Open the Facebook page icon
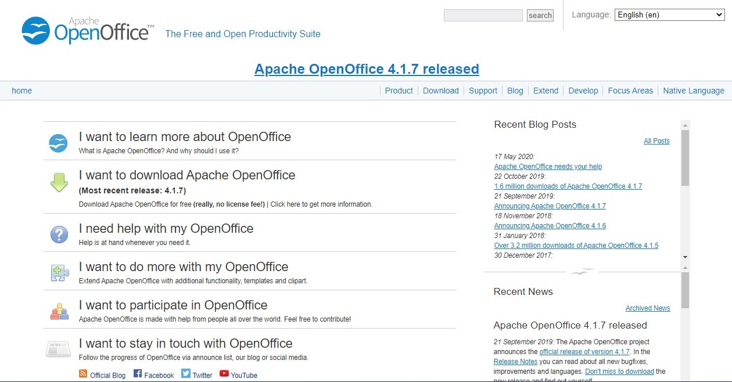The height and width of the screenshot is (382, 732). pyautogui.click(x=138, y=374)
